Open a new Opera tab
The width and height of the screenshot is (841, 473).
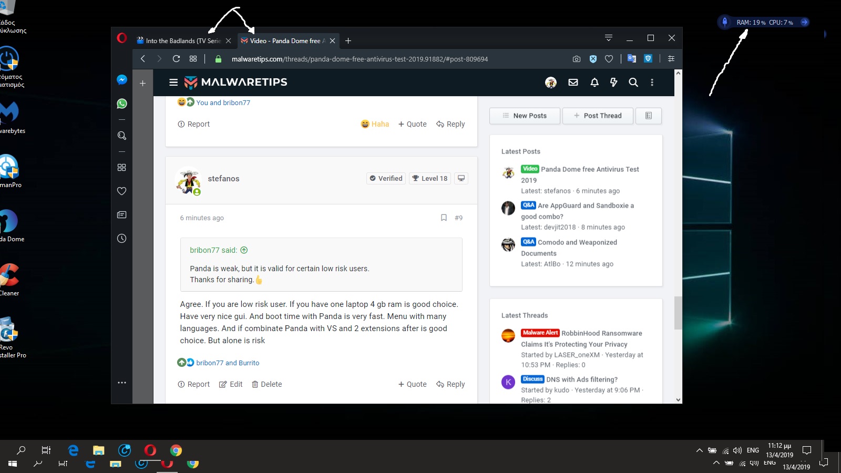pyautogui.click(x=348, y=40)
